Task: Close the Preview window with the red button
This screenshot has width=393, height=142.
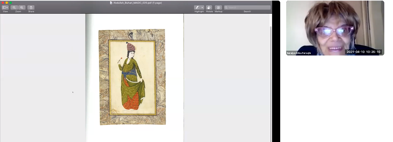Action: pos(3,3)
